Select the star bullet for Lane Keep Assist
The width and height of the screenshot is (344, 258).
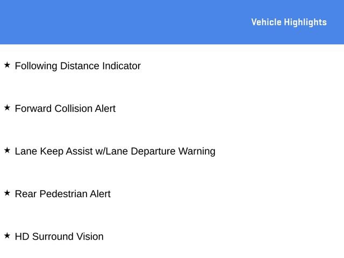click(x=7, y=150)
